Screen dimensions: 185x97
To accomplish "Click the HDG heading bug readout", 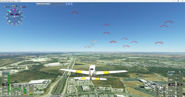I will coord(6,7).
